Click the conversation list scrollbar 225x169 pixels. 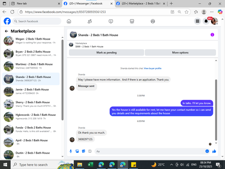coord(63,80)
